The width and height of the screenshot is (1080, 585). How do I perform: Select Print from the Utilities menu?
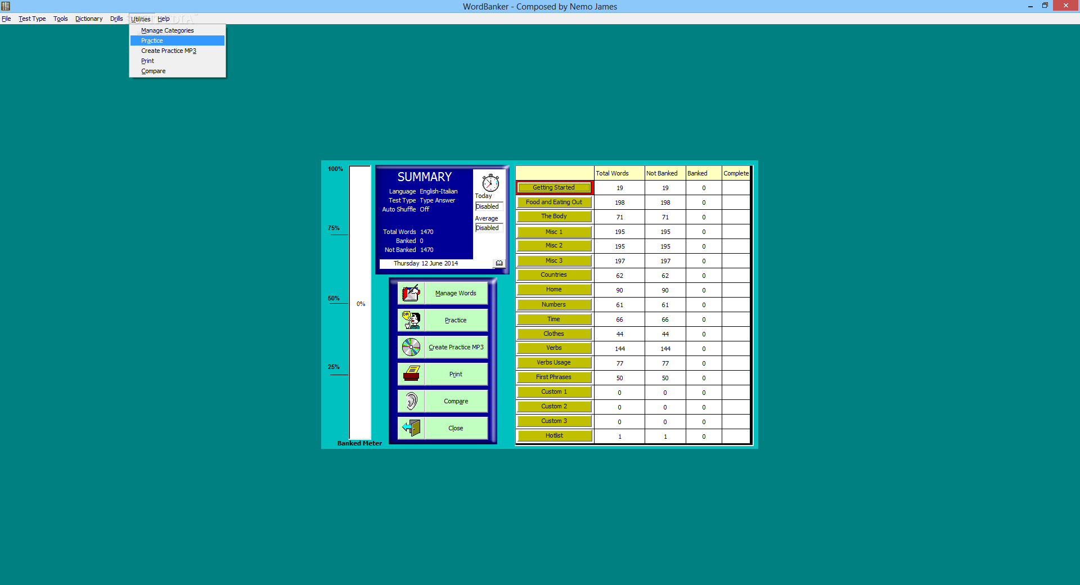(x=177, y=61)
